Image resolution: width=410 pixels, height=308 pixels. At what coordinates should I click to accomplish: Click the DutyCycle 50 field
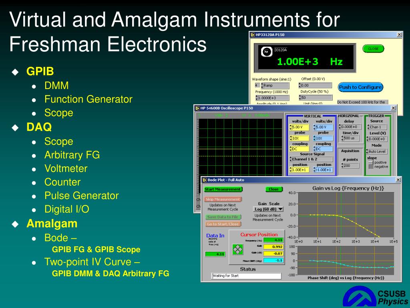(317, 98)
